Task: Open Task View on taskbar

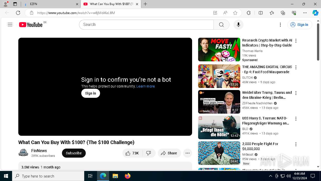Action: tap(91, 176)
